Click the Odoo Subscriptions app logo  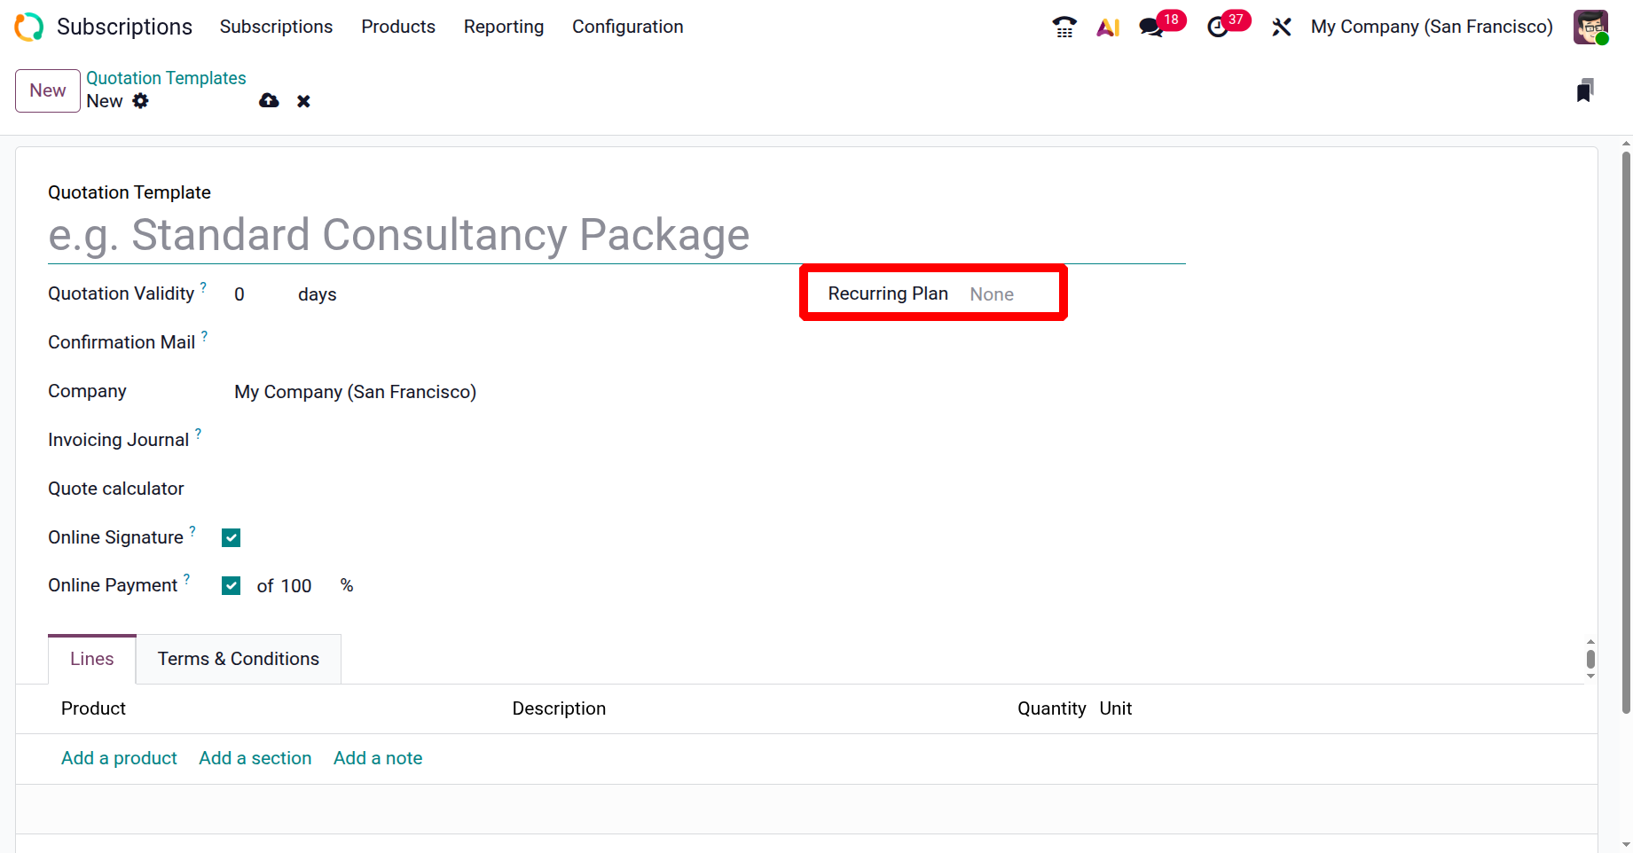(28, 27)
